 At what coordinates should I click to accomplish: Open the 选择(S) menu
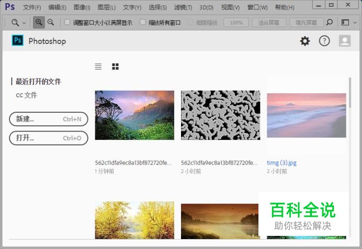click(x=157, y=8)
